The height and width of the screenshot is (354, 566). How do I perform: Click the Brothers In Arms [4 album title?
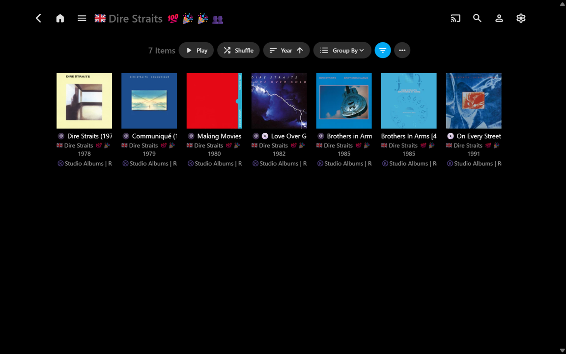[x=409, y=136]
